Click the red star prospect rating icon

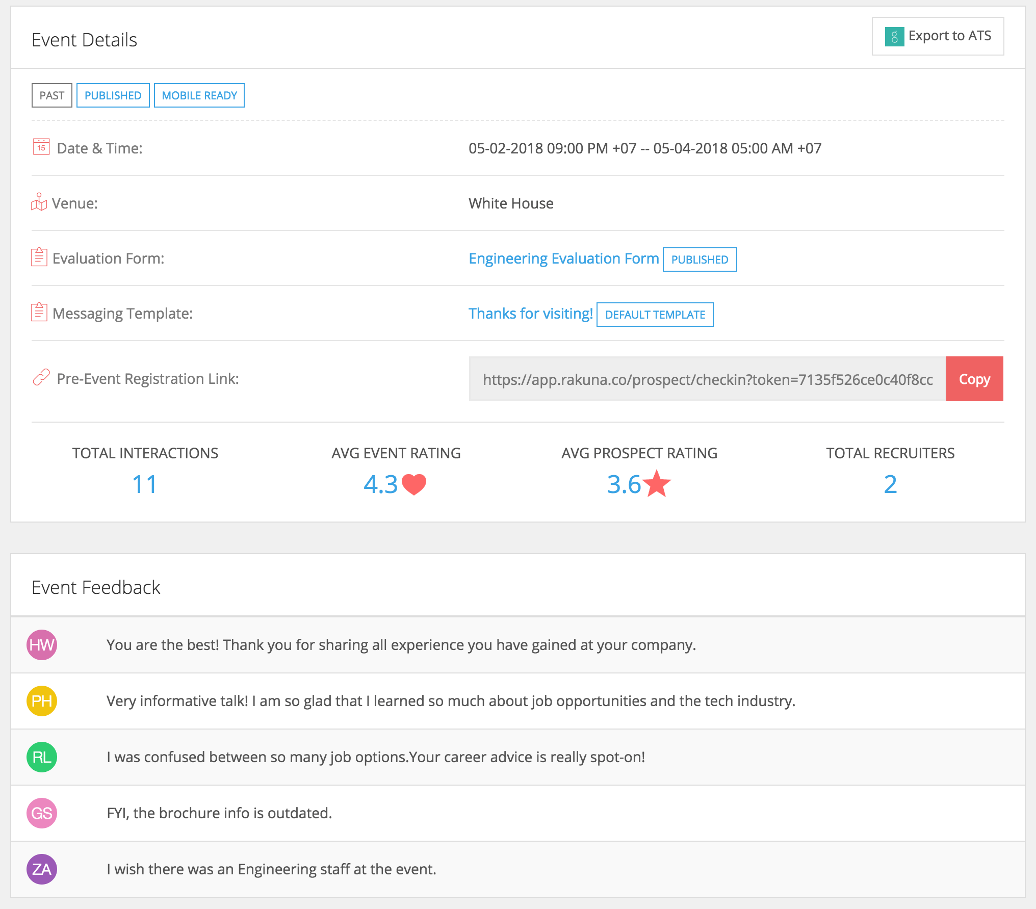coord(657,484)
